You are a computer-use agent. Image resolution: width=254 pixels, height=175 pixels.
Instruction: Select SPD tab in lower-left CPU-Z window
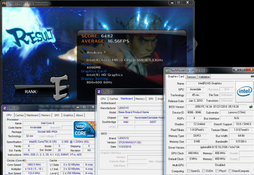[57, 115]
